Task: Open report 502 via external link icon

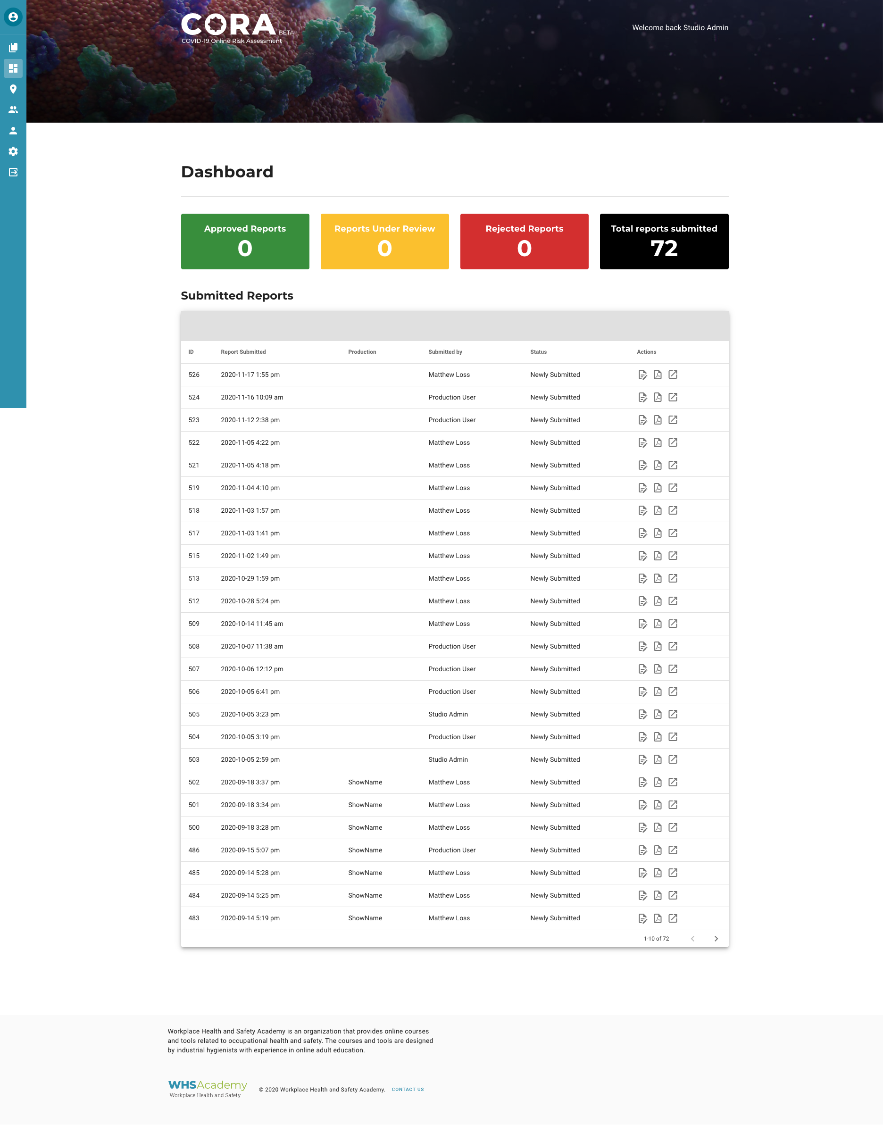Action: pos(673,782)
